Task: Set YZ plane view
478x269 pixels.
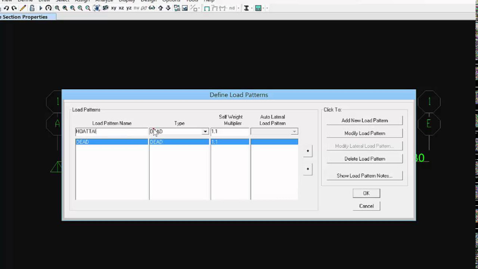Action: pos(129,8)
